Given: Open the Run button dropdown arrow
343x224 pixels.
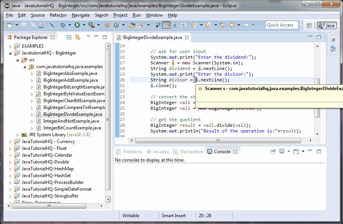Looking at the screenshot, I should tap(84, 25).
